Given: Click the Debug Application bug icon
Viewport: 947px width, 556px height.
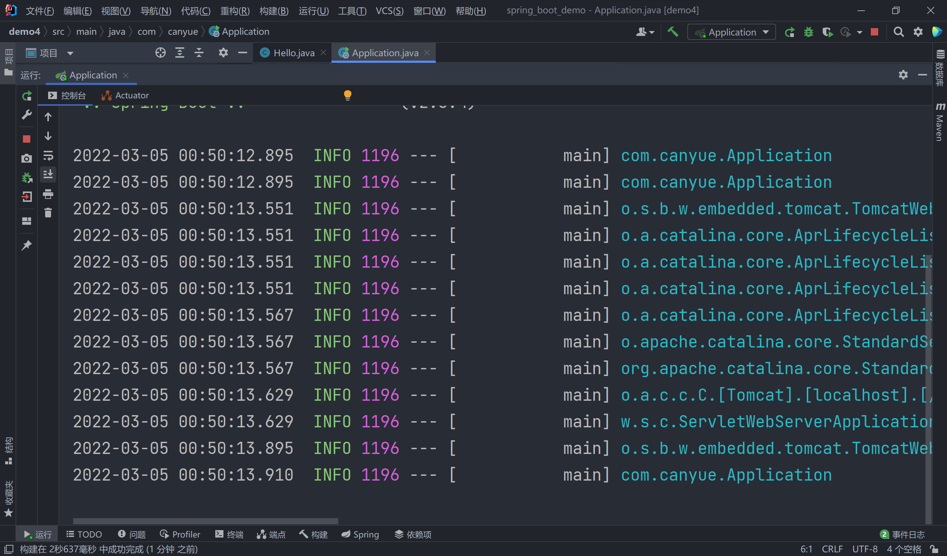Looking at the screenshot, I should 809,32.
